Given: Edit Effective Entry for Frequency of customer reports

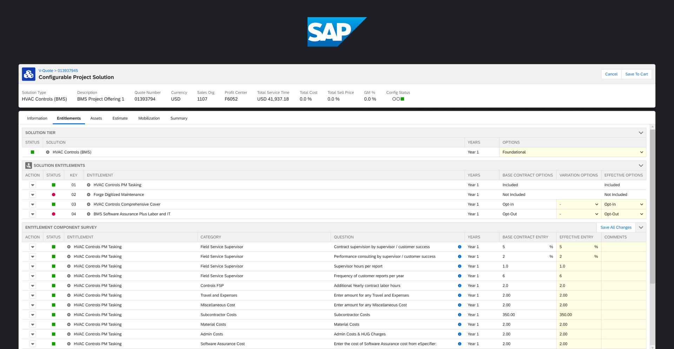Looking at the screenshot, I should pos(579,276).
